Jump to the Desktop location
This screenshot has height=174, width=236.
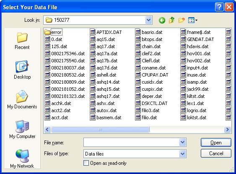(x=22, y=70)
